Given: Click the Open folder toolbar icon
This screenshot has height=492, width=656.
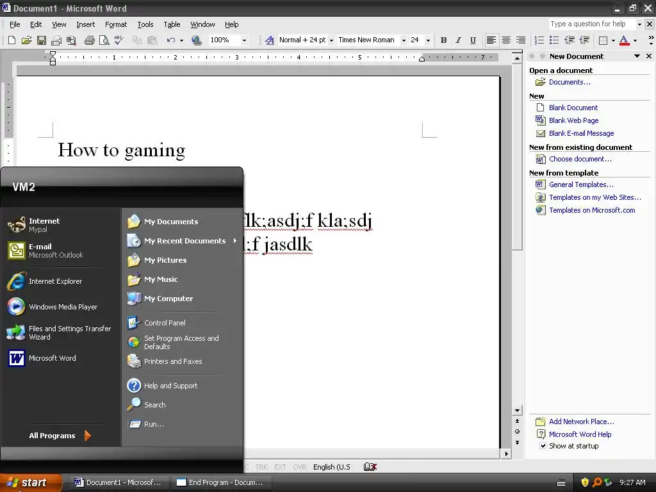Looking at the screenshot, I should [26, 40].
